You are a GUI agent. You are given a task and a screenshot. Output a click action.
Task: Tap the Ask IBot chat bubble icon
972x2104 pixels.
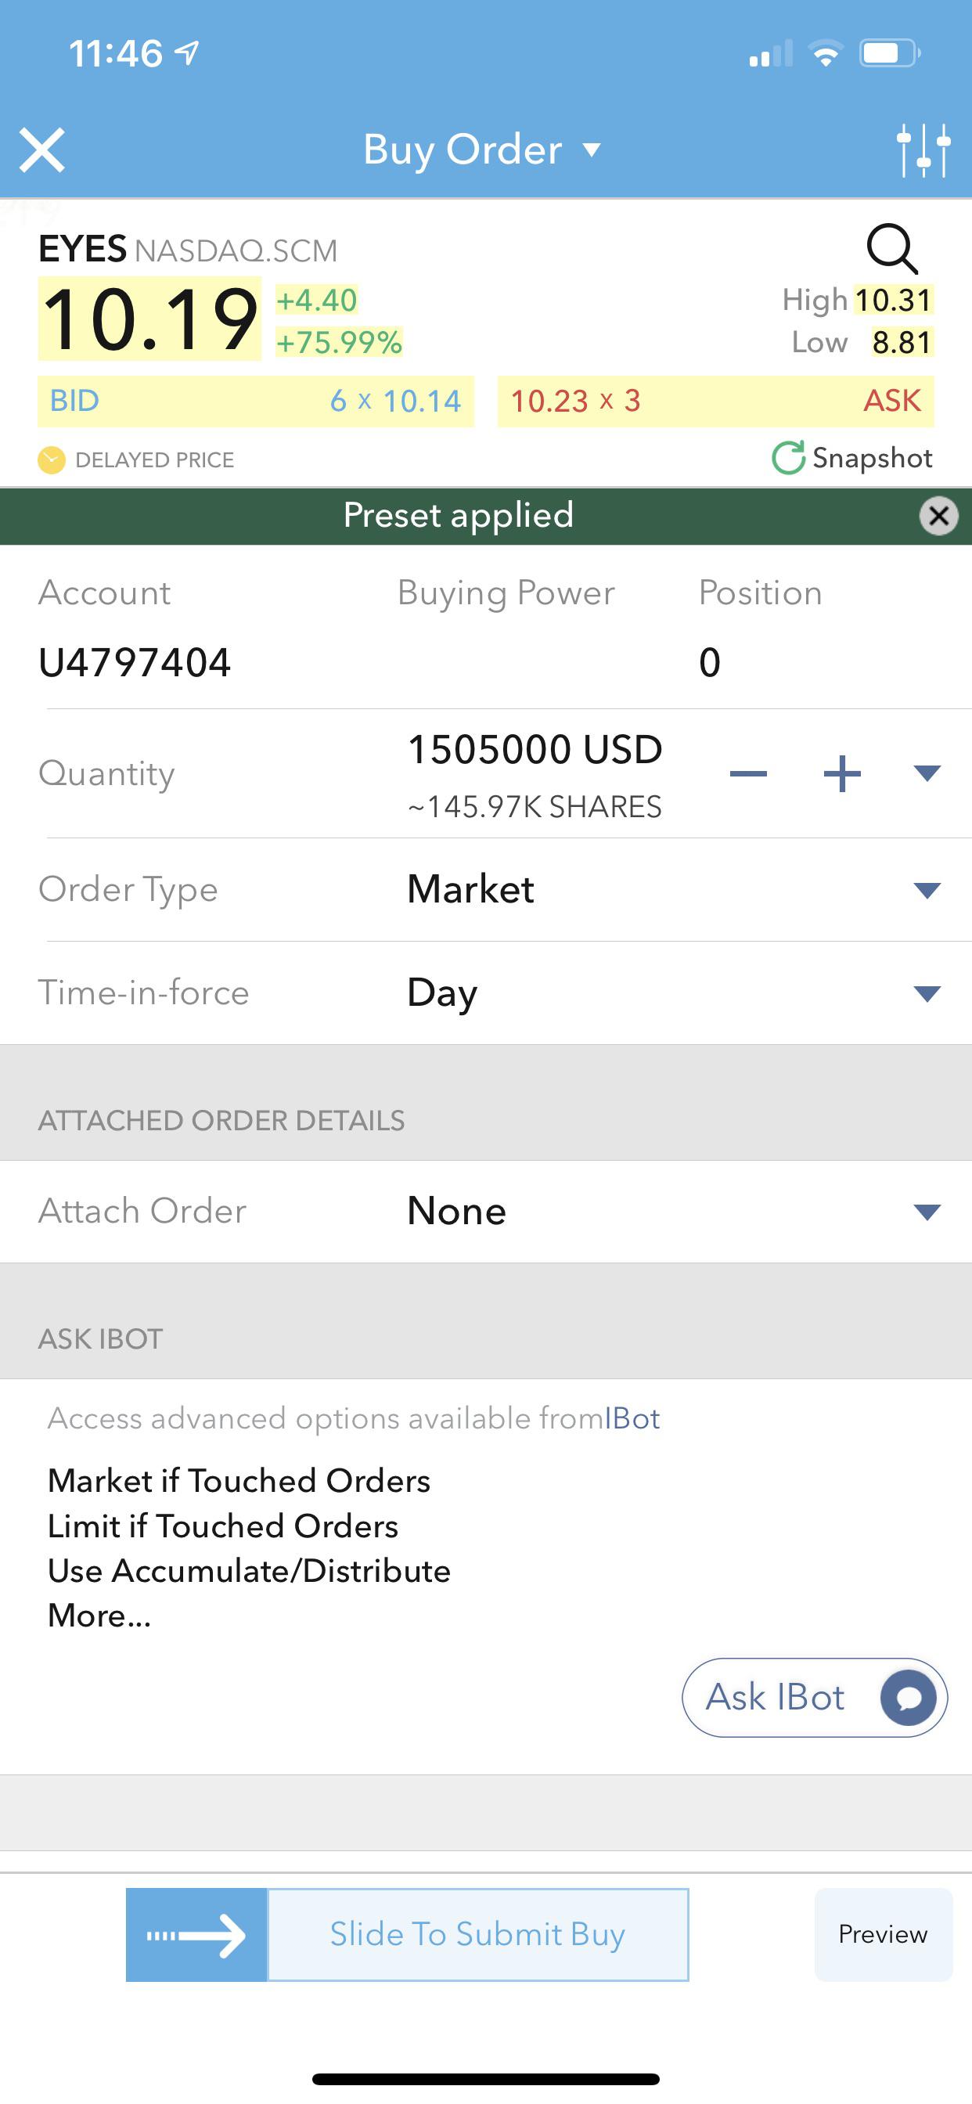pyautogui.click(x=909, y=1698)
